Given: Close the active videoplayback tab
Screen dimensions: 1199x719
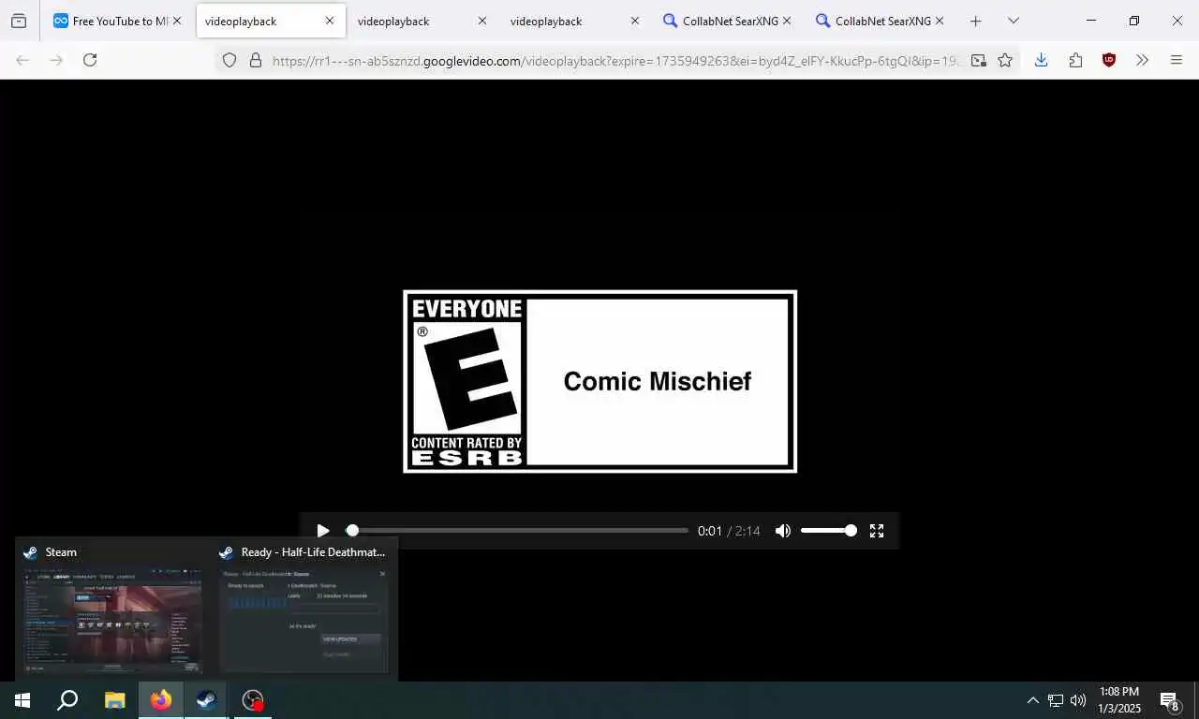Looking at the screenshot, I should point(330,21).
